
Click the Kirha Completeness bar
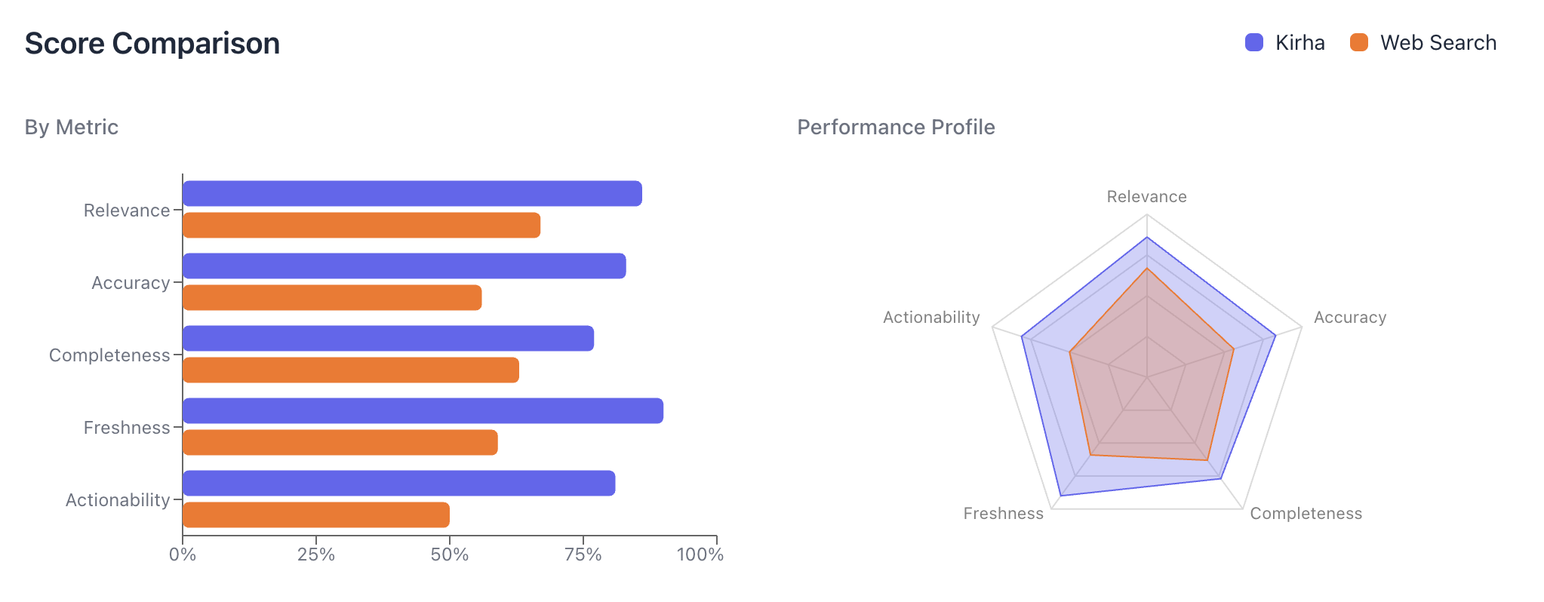pyautogui.click(x=388, y=339)
